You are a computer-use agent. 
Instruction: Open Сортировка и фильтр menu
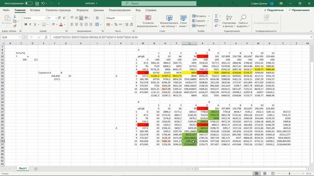click(229, 21)
